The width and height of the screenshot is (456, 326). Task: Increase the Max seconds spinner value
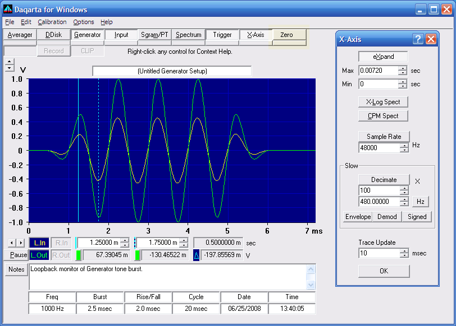point(403,68)
